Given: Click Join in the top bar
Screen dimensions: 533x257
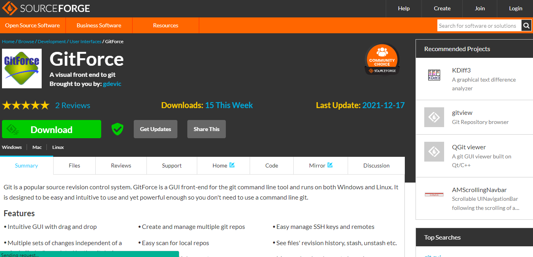Looking at the screenshot, I should tap(480, 8).
